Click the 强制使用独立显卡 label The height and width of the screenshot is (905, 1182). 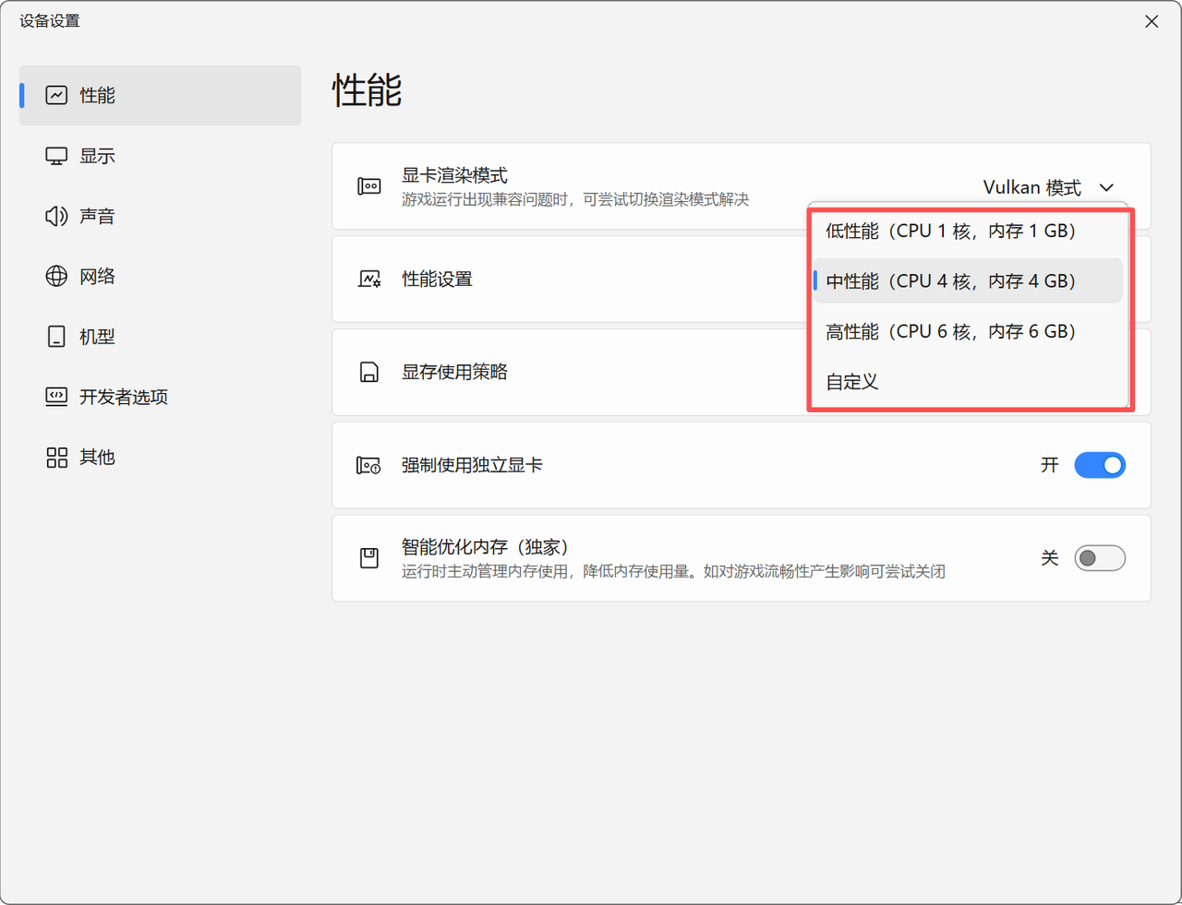tap(472, 465)
